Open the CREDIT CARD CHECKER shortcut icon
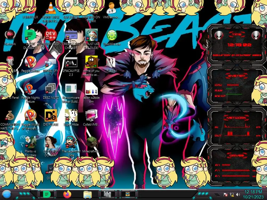267x200 pixels. (71, 35)
